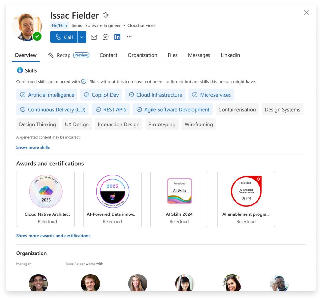Select the Containerisation skill tag
This screenshot has width=322, height=300.
coord(237,109)
